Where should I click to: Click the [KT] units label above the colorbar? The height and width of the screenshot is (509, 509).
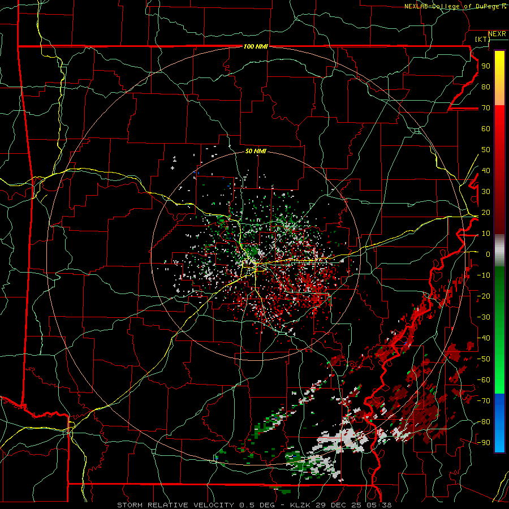(x=482, y=39)
